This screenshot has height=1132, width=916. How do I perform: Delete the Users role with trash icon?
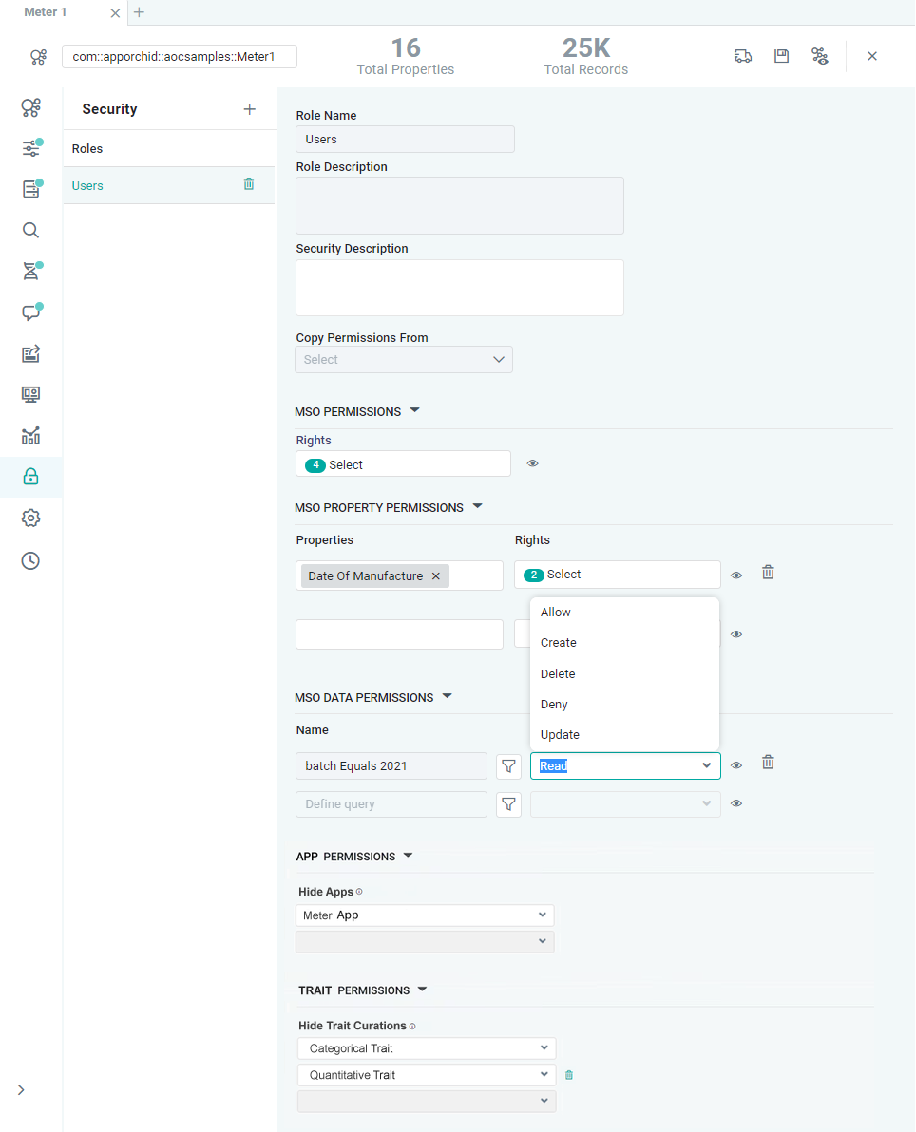pyautogui.click(x=249, y=184)
